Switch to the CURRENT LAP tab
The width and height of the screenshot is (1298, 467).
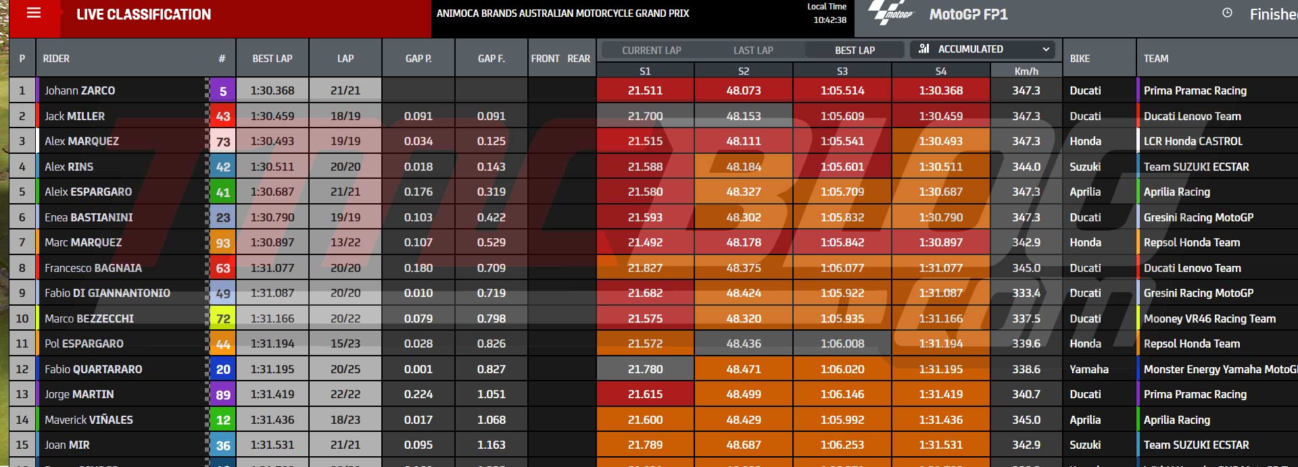652,50
